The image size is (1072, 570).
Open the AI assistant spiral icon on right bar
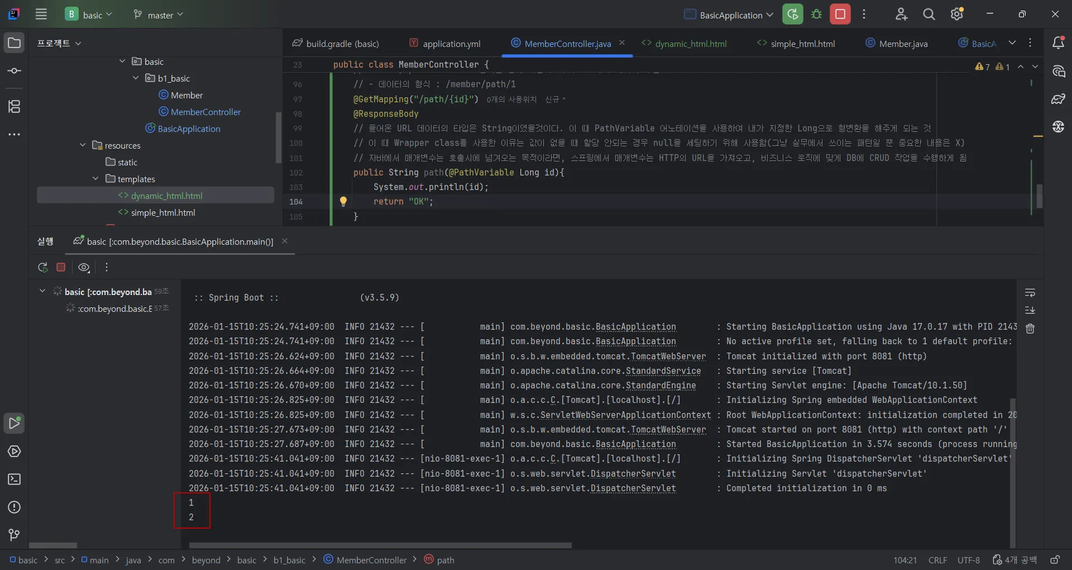(x=1058, y=71)
